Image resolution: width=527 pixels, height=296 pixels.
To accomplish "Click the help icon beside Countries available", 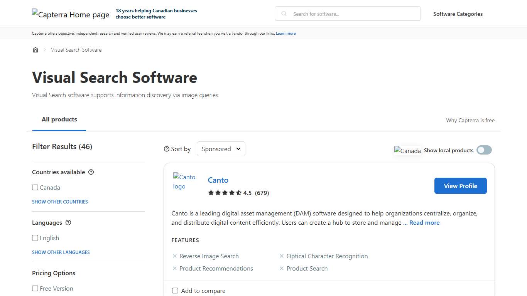I will tap(91, 172).
